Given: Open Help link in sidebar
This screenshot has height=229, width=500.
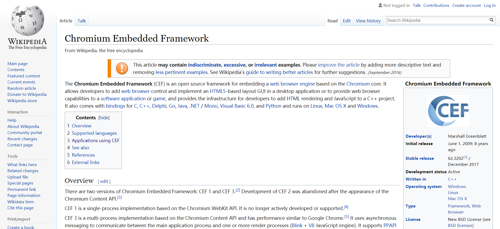Looking at the screenshot, I should 12,120.
